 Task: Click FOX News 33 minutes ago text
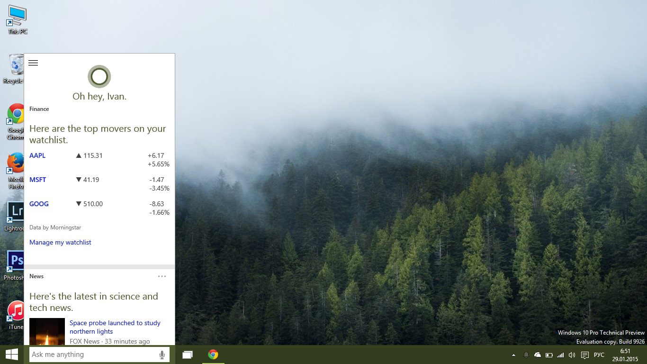[109, 341]
